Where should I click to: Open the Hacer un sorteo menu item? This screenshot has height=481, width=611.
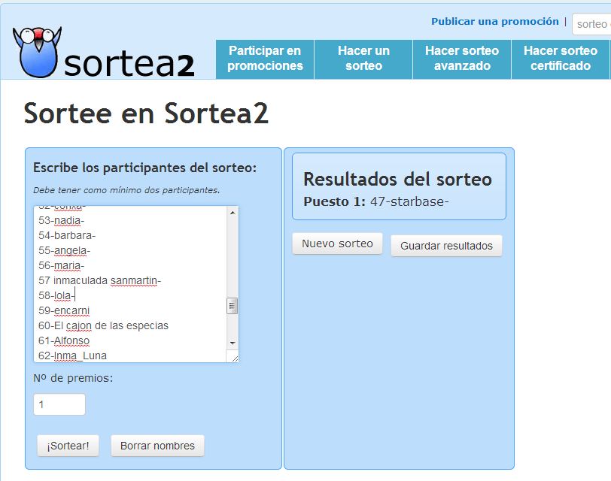pos(363,59)
